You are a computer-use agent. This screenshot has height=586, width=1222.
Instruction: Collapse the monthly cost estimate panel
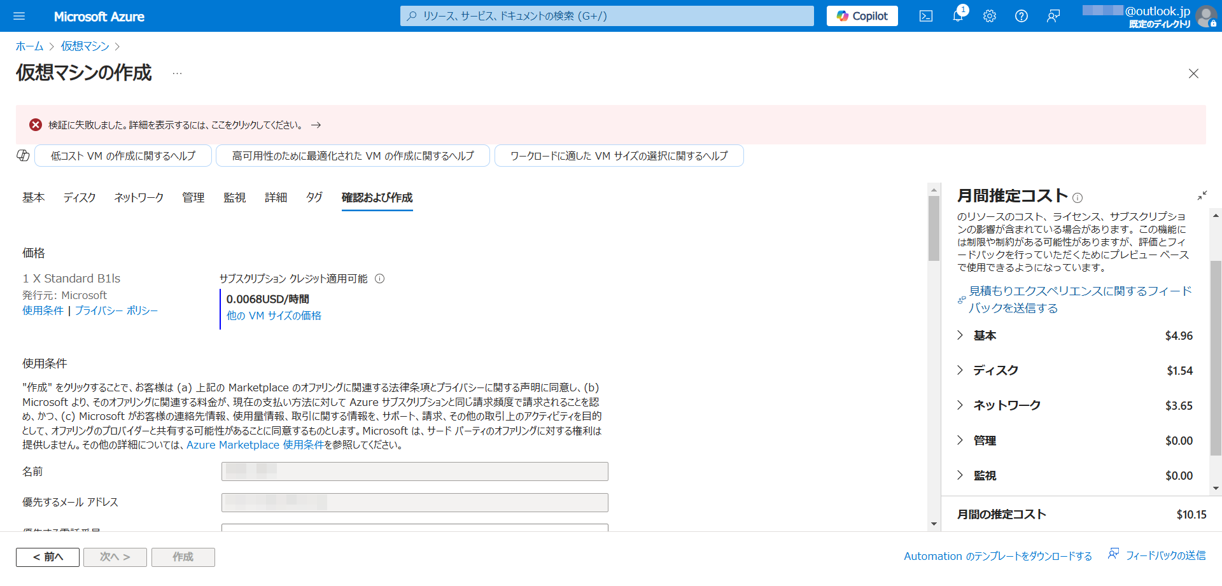tap(1202, 195)
